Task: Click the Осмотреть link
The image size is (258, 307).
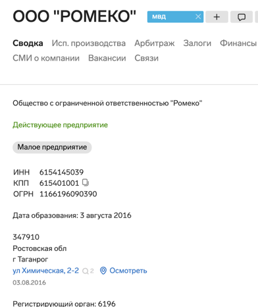Action: coord(128,271)
